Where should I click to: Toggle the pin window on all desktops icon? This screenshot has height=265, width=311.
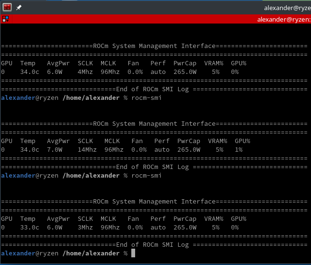[19, 8]
